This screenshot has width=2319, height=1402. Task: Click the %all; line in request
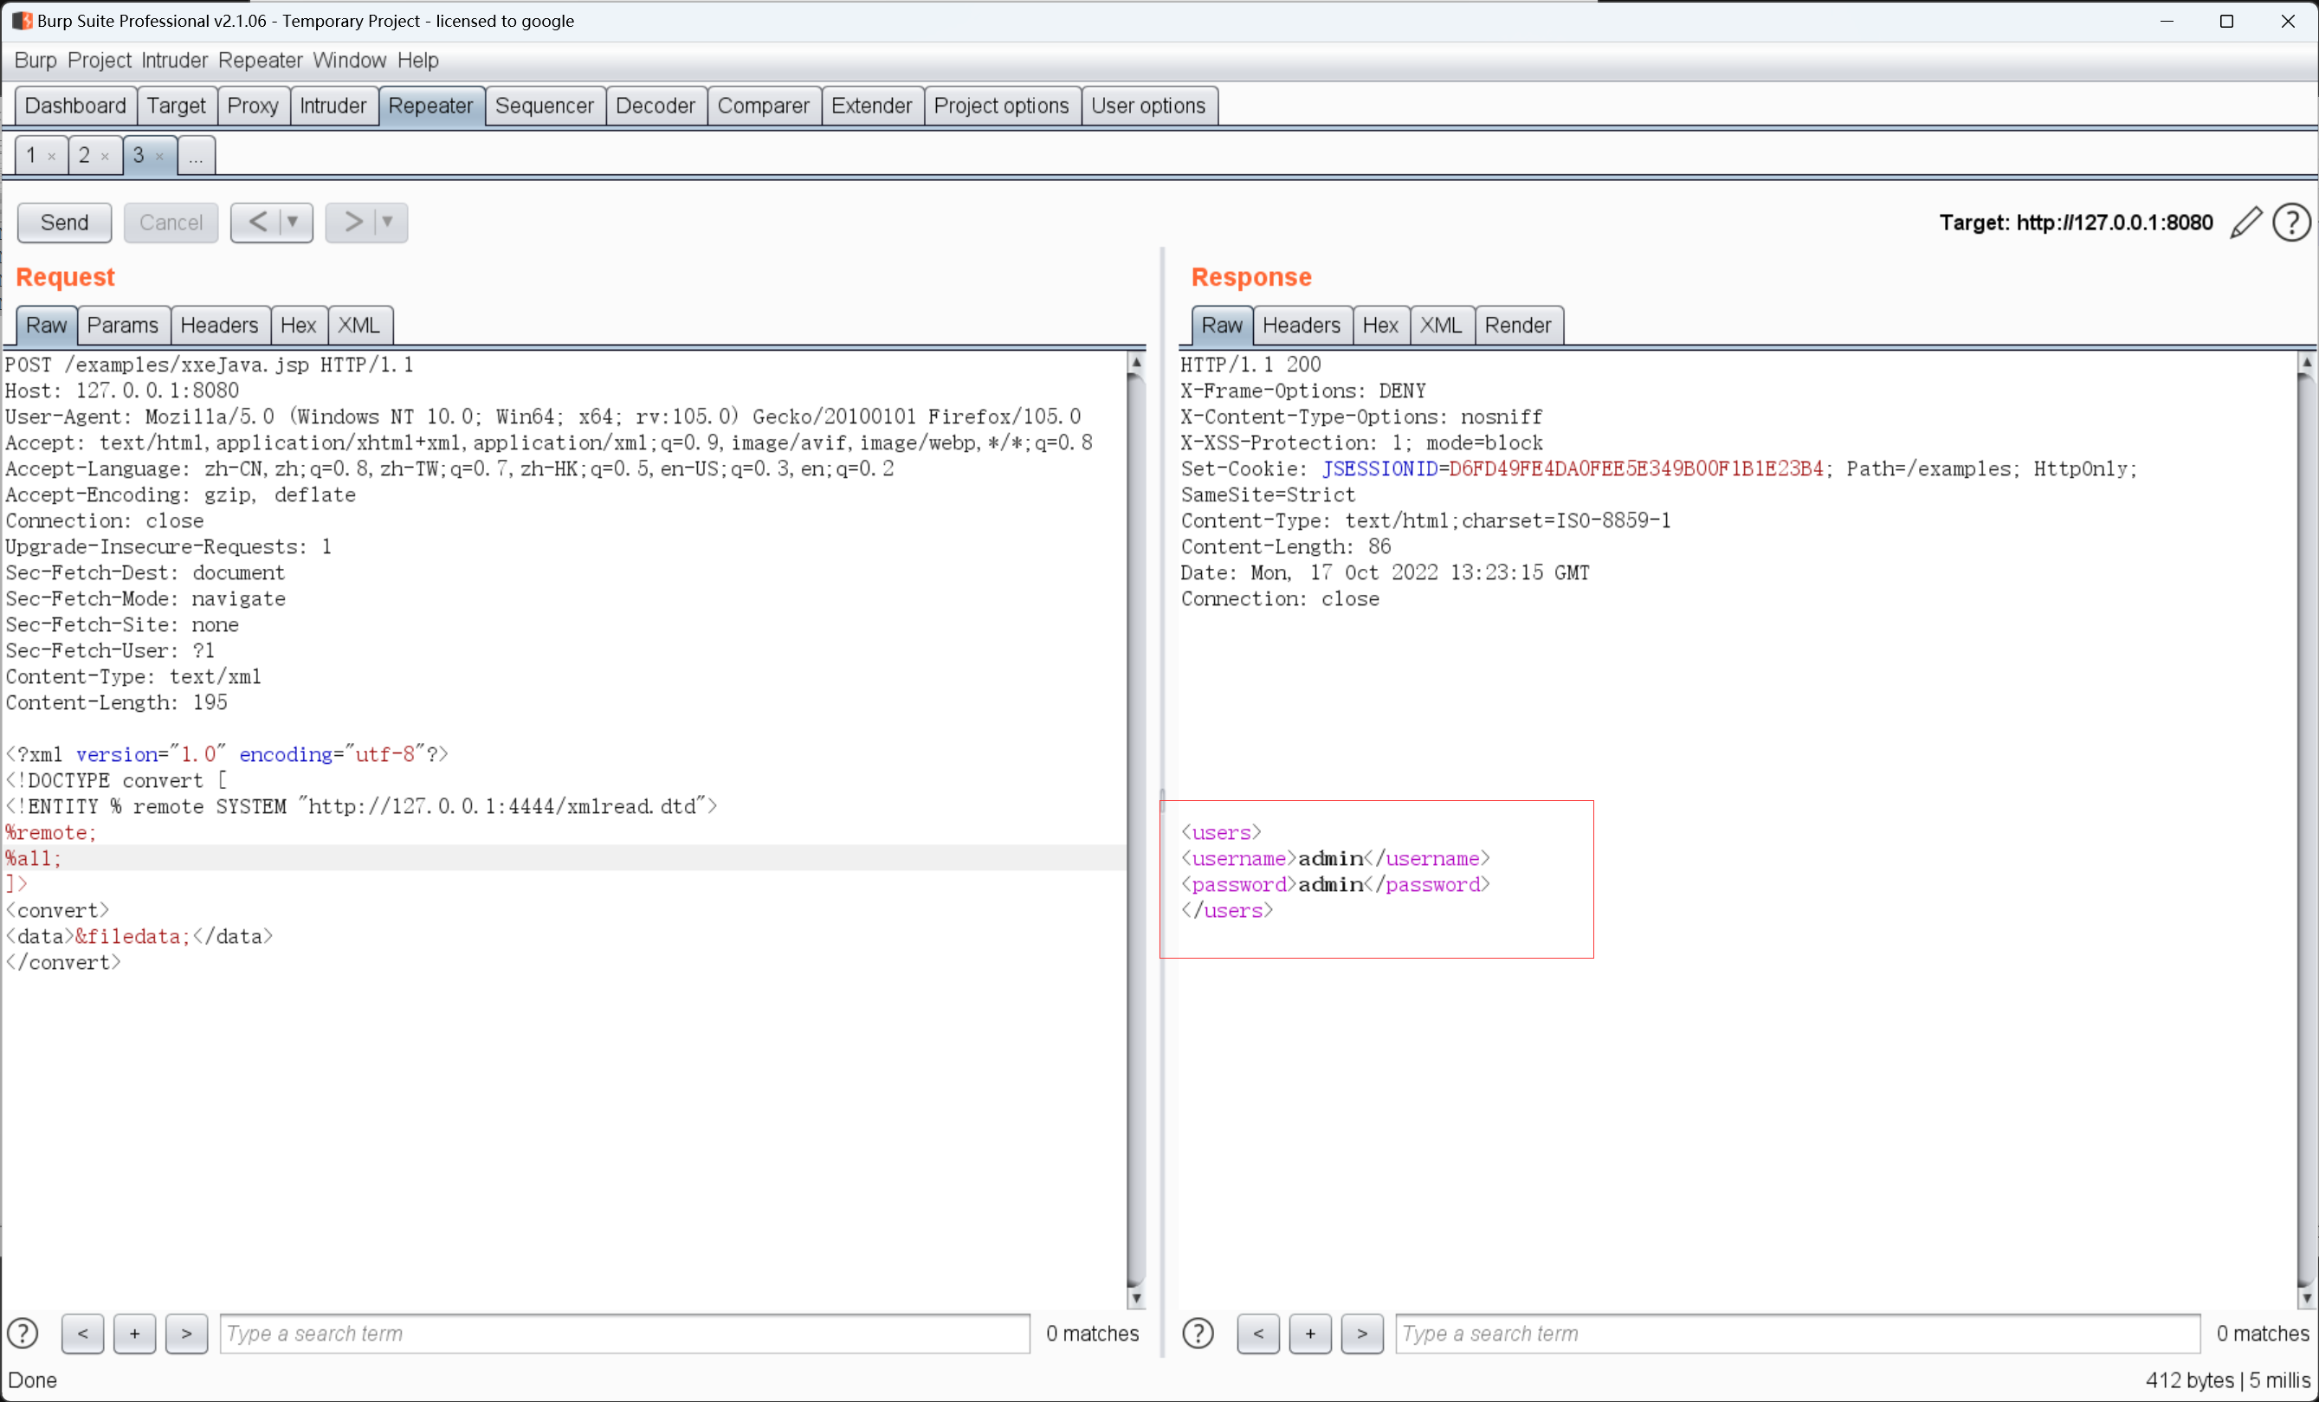(34, 858)
